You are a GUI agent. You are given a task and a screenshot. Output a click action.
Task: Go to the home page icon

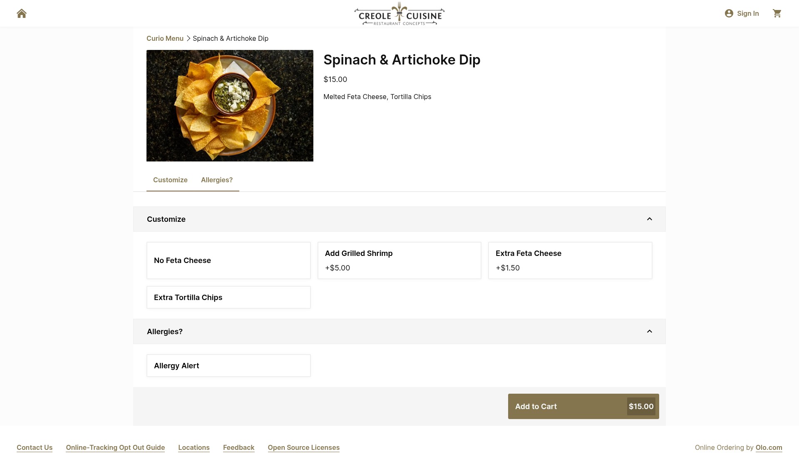point(22,13)
